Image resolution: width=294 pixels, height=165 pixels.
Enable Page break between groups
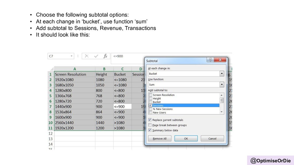(x=150, y=125)
